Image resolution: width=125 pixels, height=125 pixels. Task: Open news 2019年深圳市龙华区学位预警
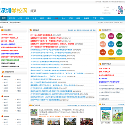pyautogui.click(x=41, y=80)
